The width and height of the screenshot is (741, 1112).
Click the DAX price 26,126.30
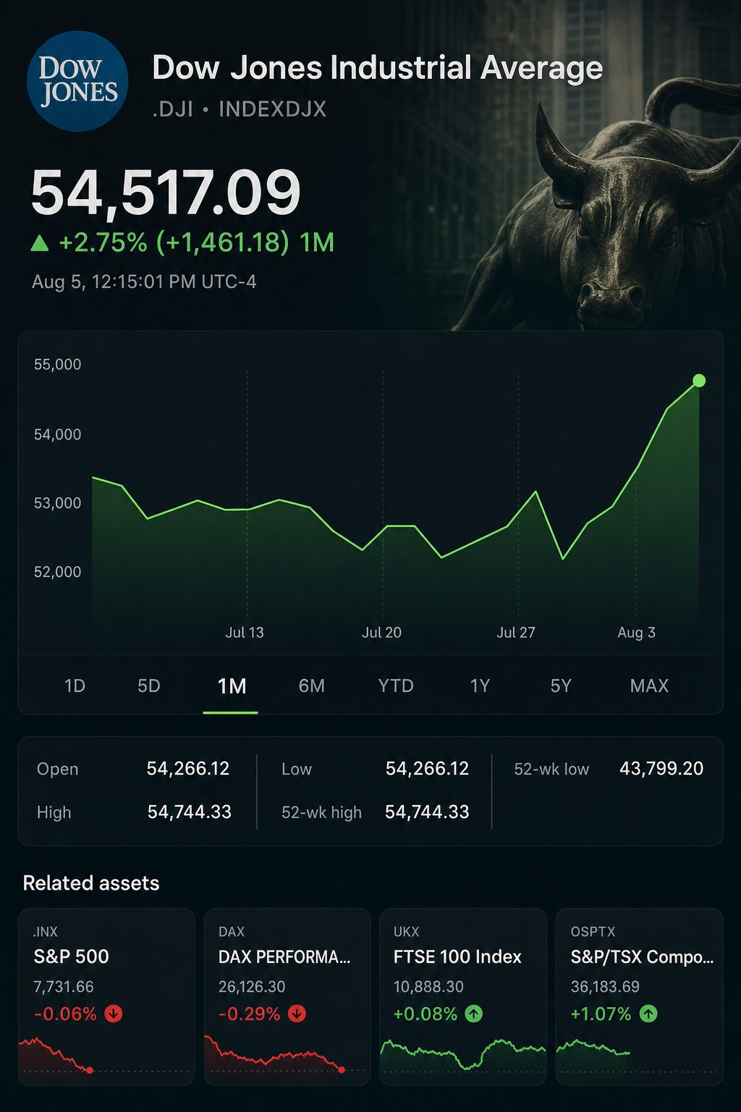(252, 987)
